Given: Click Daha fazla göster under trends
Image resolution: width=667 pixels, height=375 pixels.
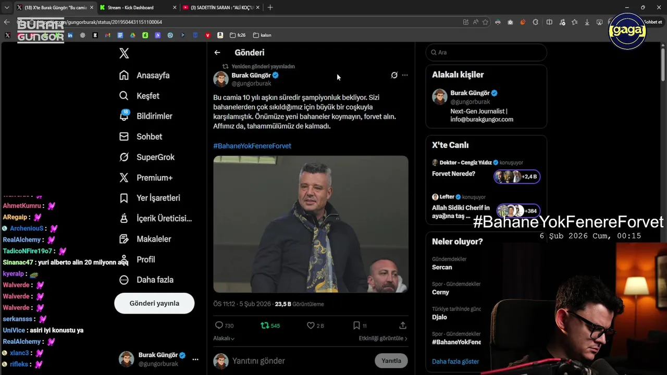Looking at the screenshot, I should [455, 361].
